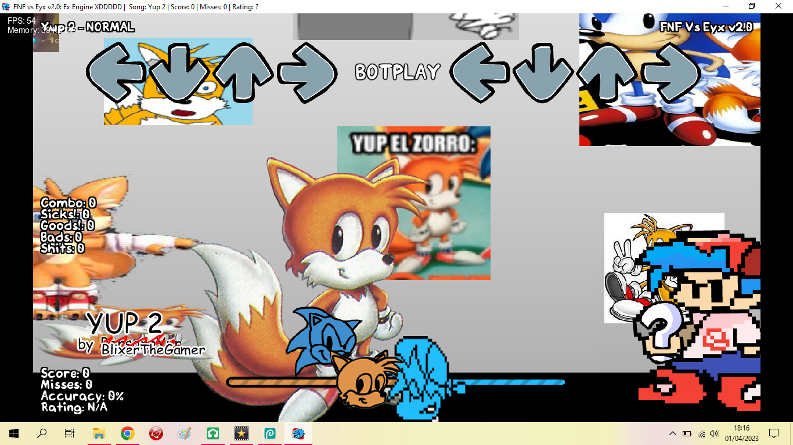Image resolution: width=793 pixels, height=445 pixels.
Task: Open the FNF game from the taskbar
Action: point(298,433)
